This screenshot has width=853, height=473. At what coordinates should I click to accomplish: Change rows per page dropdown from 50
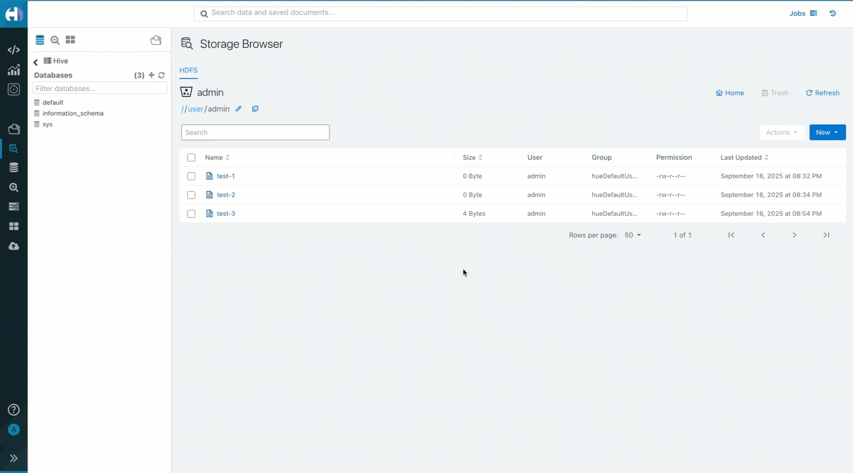[x=633, y=235]
